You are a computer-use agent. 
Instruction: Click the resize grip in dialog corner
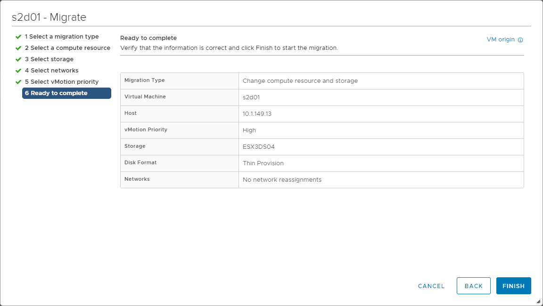point(538,301)
